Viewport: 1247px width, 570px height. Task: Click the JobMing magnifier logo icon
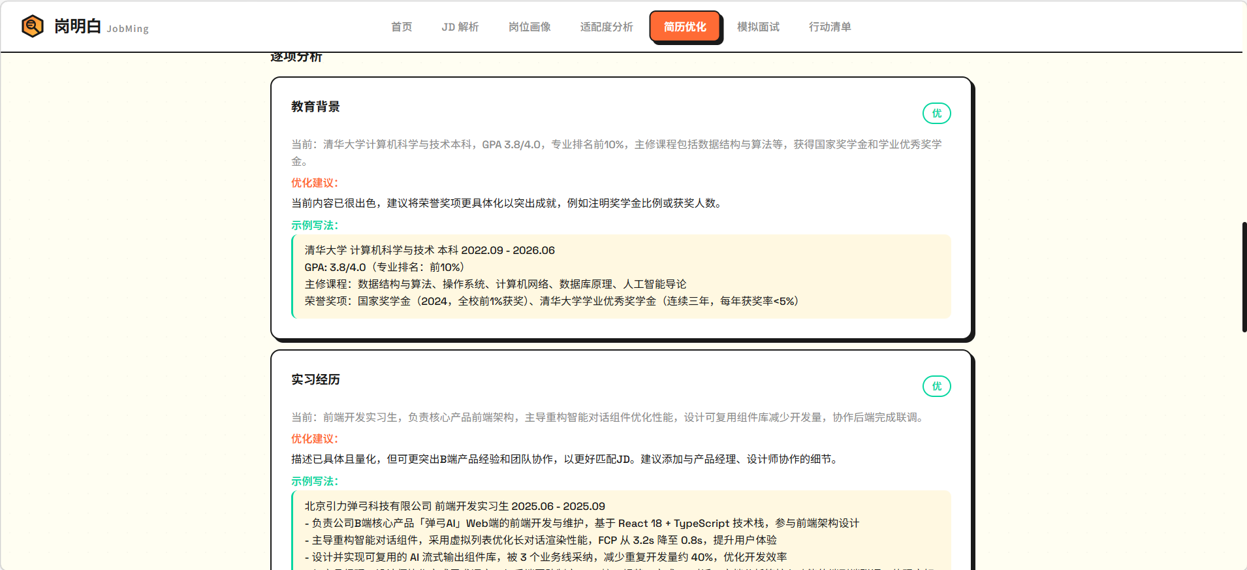pyautogui.click(x=32, y=26)
